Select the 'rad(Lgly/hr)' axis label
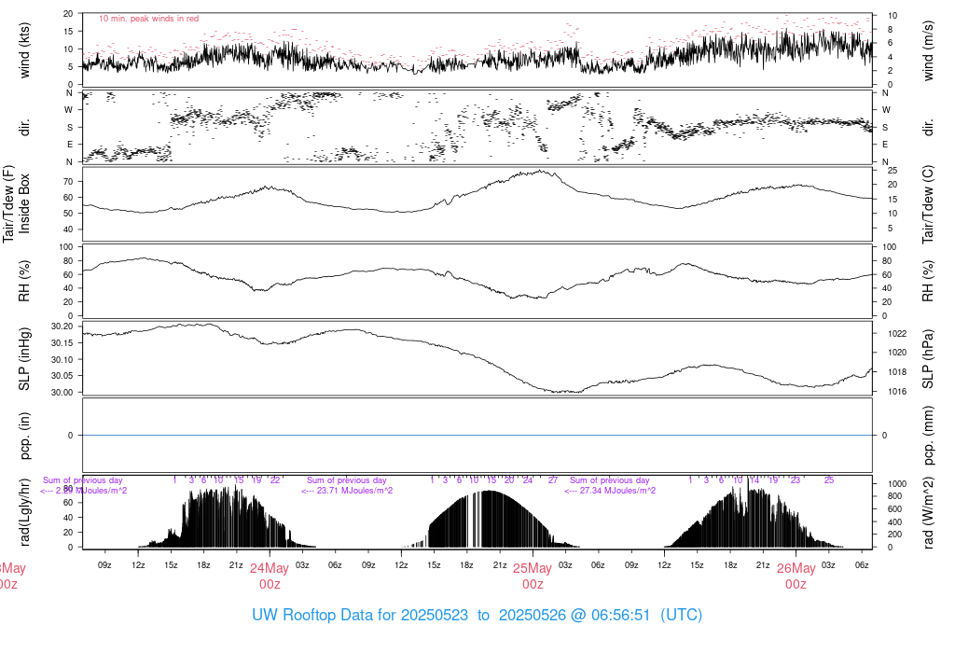Viewport: 955px width, 653px height. [24, 512]
